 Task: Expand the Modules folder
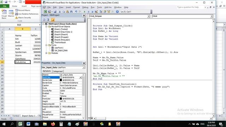tap(46, 53)
